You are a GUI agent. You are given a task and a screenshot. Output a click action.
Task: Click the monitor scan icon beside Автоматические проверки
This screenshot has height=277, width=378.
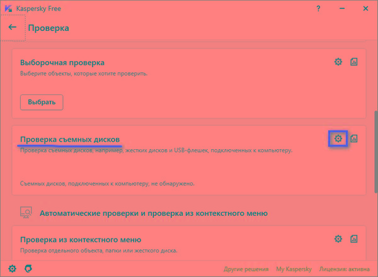click(x=26, y=212)
